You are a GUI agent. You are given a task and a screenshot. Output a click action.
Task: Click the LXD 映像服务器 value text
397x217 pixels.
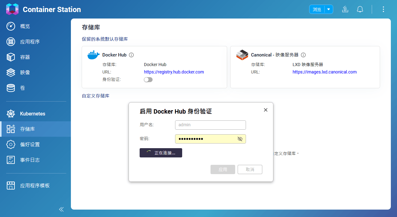click(x=308, y=65)
